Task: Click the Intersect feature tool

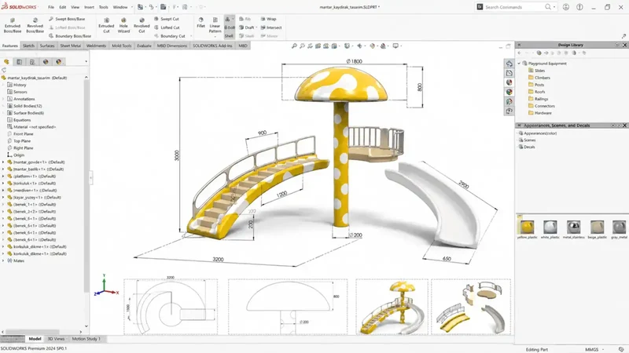Action: (270, 27)
